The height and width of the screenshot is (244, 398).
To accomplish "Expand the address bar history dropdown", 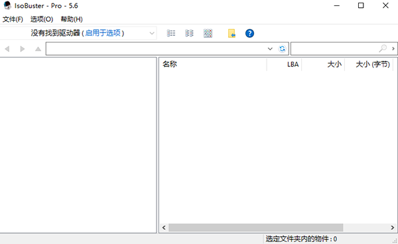I will pos(270,48).
